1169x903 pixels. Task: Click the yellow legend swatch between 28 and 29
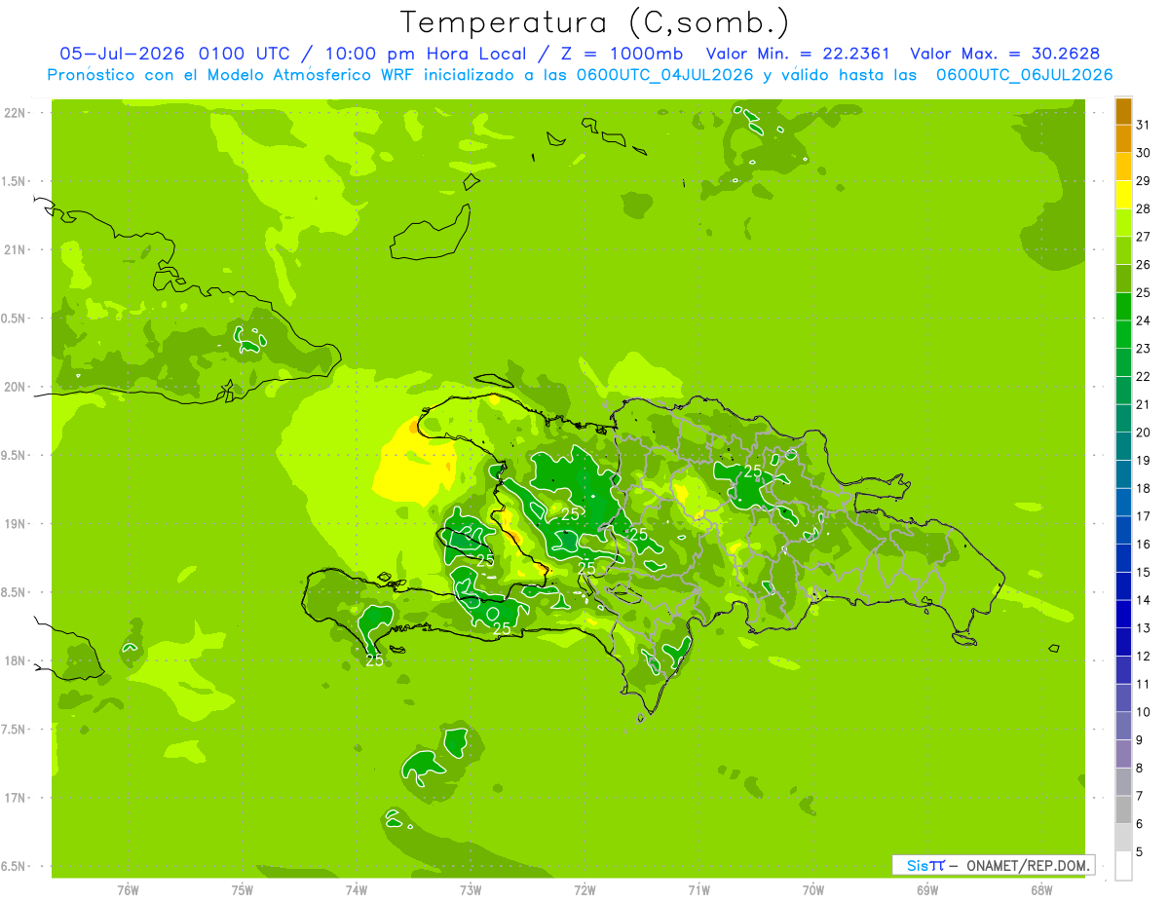click(x=1123, y=195)
